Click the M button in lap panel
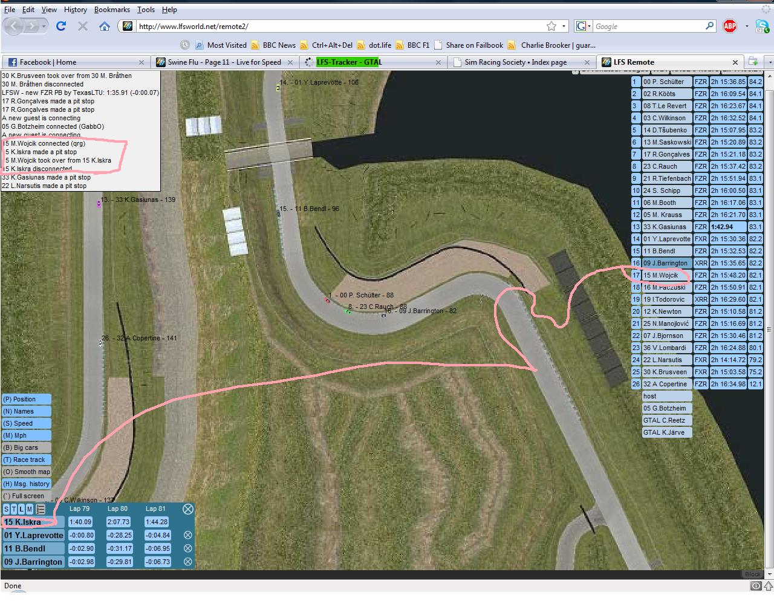Screen dimensions: 774x601 pyautogui.click(x=30, y=510)
